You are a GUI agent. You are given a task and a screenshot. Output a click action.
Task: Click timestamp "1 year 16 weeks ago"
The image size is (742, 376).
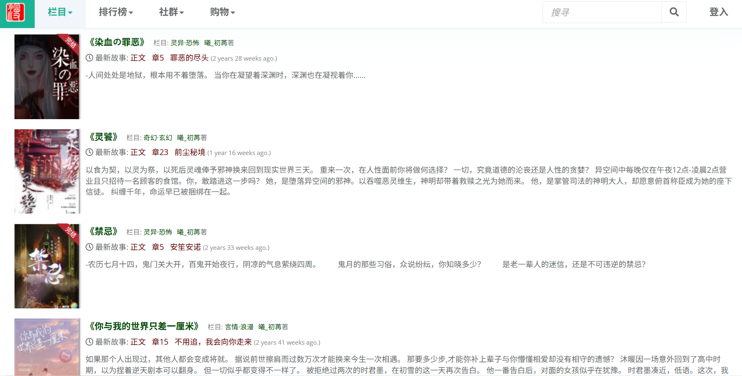click(x=239, y=153)
